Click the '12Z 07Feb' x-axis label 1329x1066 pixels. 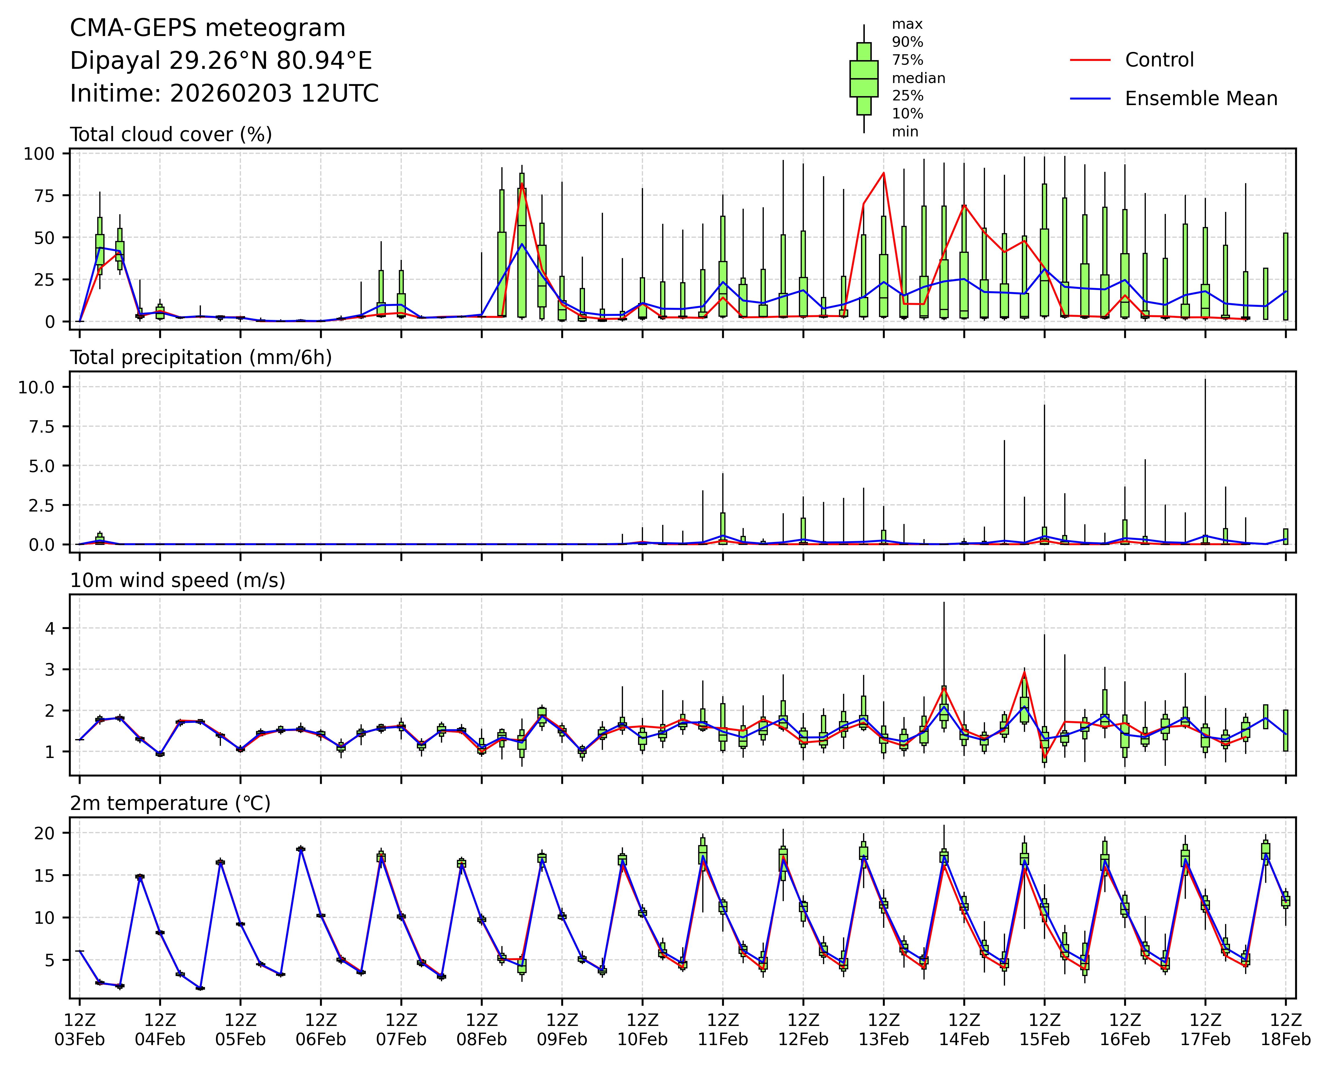click(401, 1029)
